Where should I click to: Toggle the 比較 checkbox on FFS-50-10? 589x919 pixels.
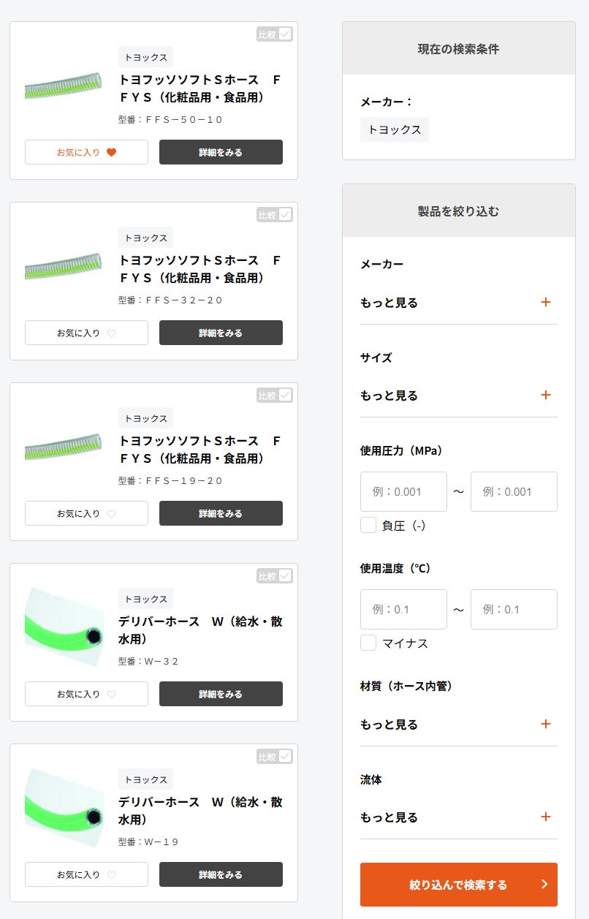[285, 34]
